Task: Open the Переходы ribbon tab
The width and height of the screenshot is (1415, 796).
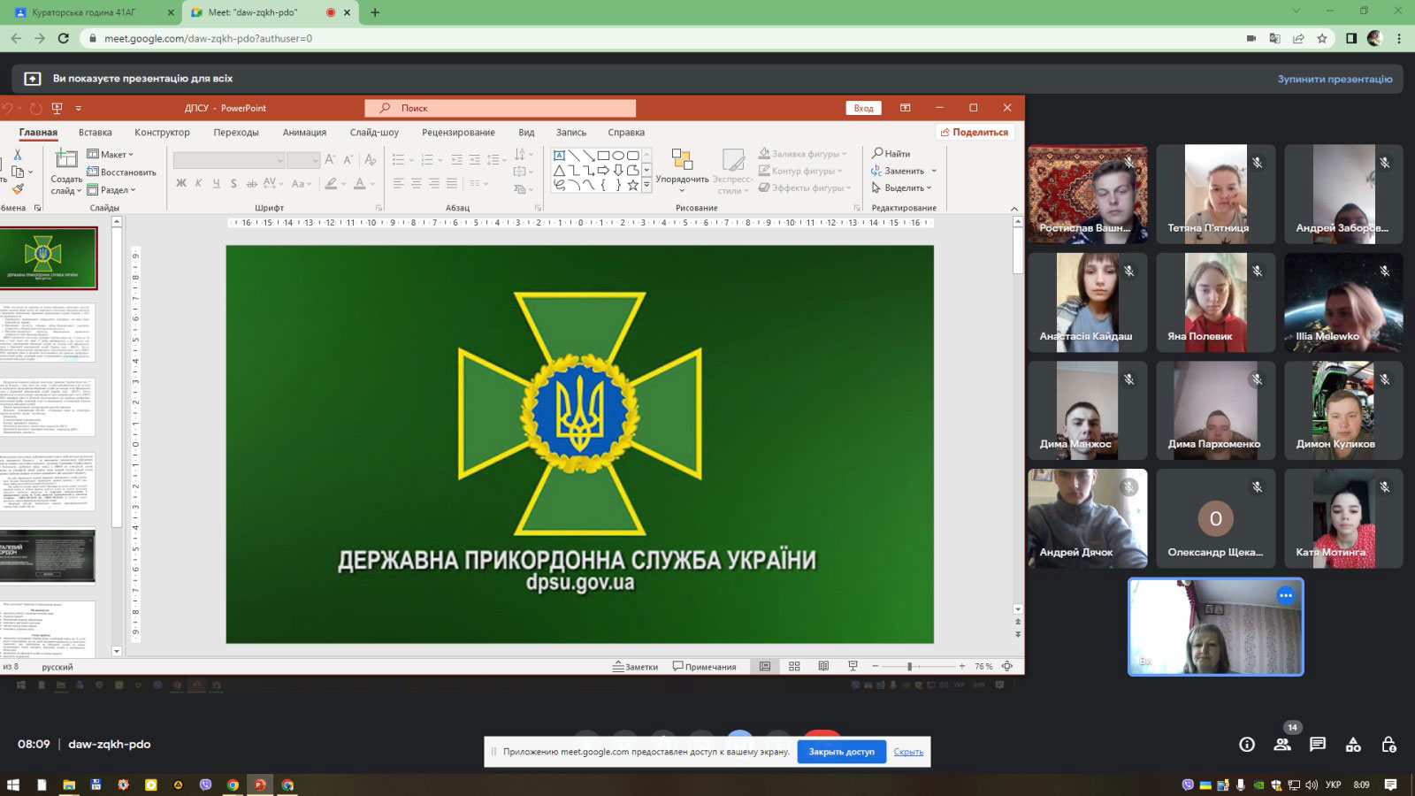Action: (x=236, y=133)
